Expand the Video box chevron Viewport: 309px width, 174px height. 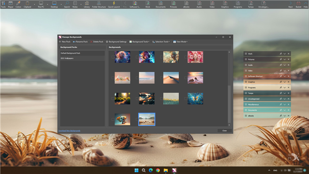tap(285, 71)
